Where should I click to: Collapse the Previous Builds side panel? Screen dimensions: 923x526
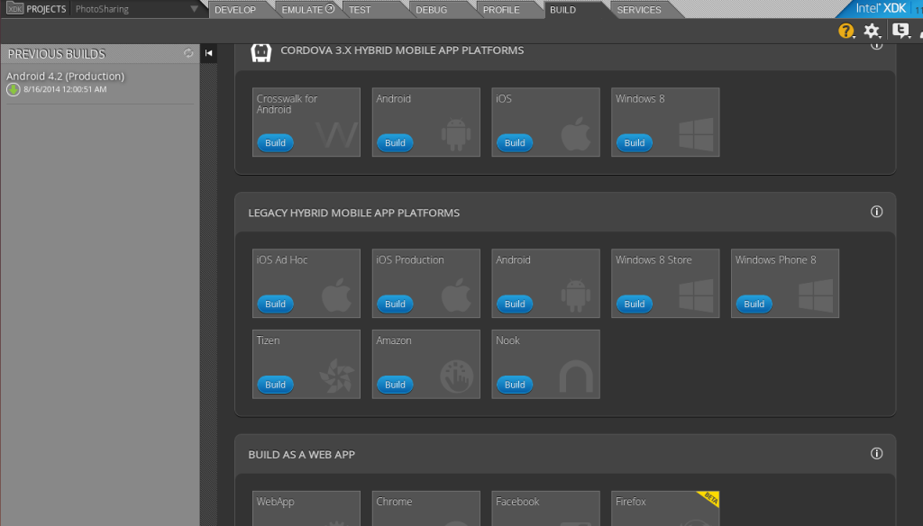coord(208,53)
